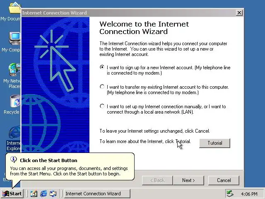Open the Start menu

pos(12,194)
